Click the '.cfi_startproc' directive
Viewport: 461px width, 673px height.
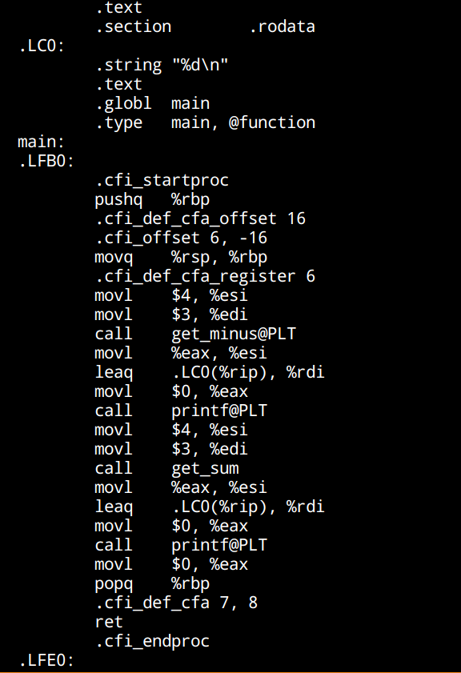click(x=162, y=180)
